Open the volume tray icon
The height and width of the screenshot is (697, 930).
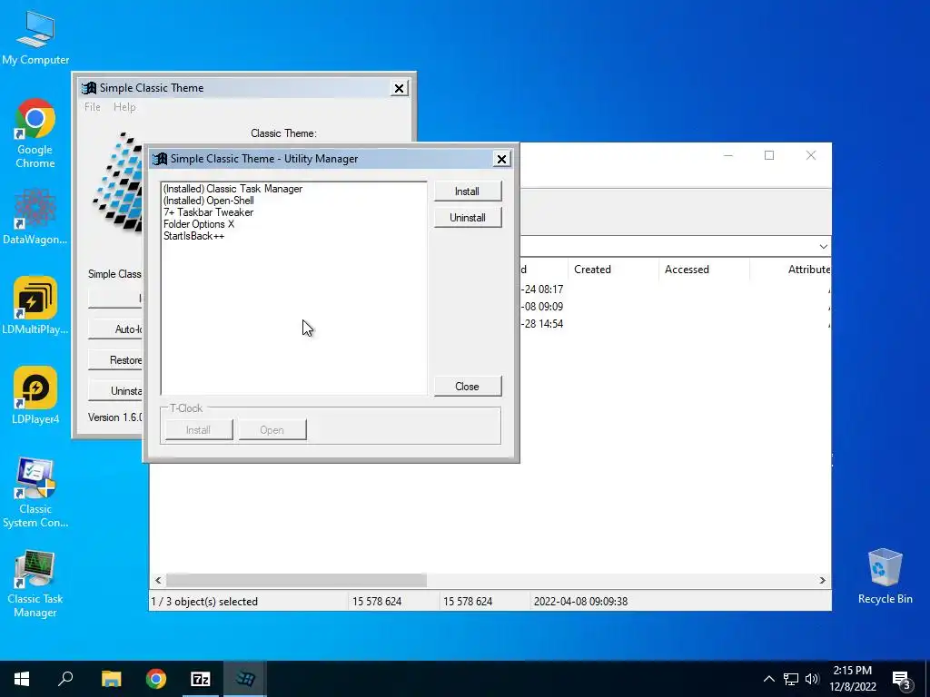point(812,679)
